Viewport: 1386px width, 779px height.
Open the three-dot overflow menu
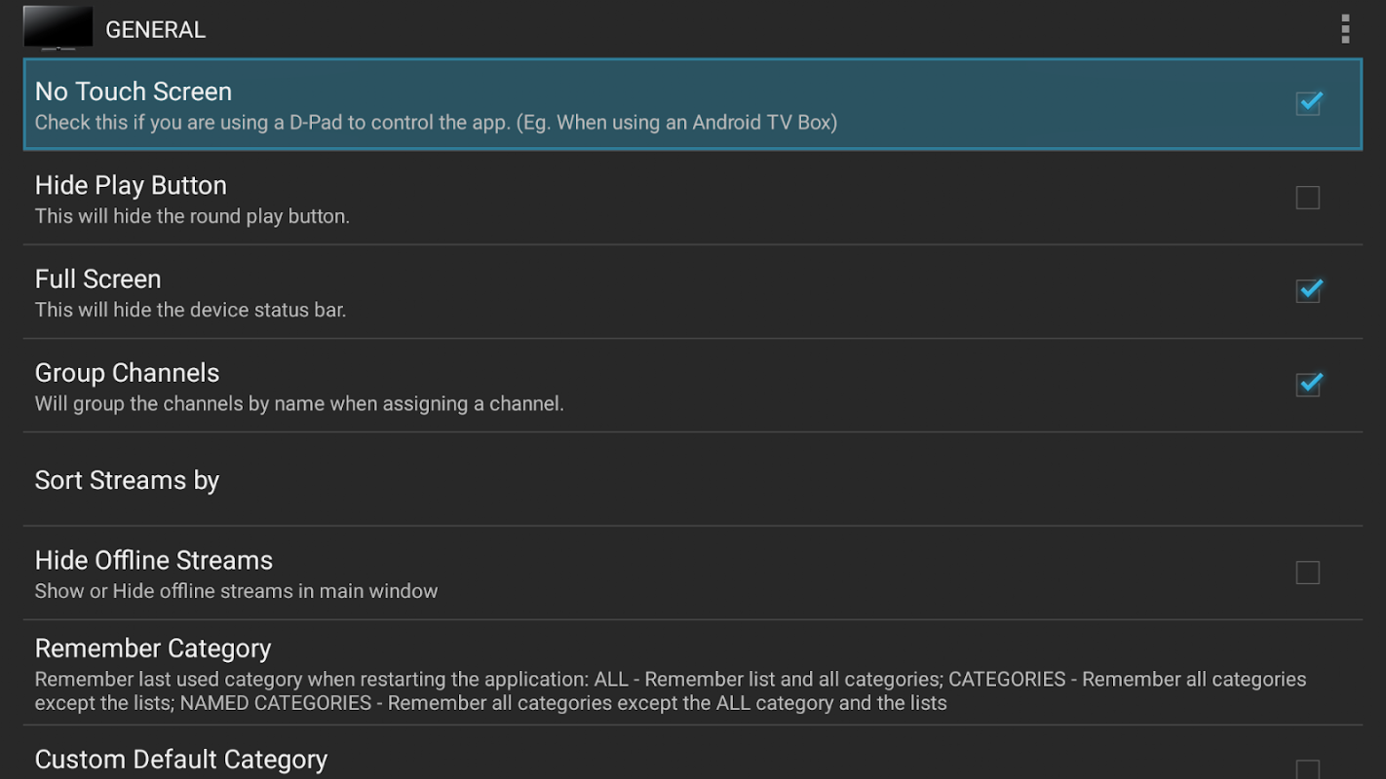pyautogui.click(x=1345, y=29)
